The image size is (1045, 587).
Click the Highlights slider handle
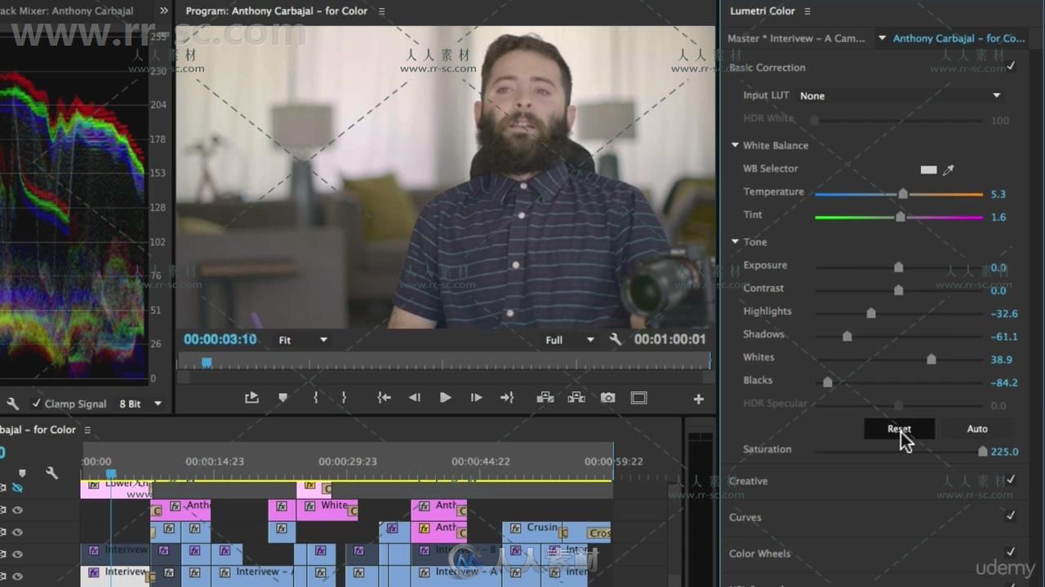click(870, 313)
